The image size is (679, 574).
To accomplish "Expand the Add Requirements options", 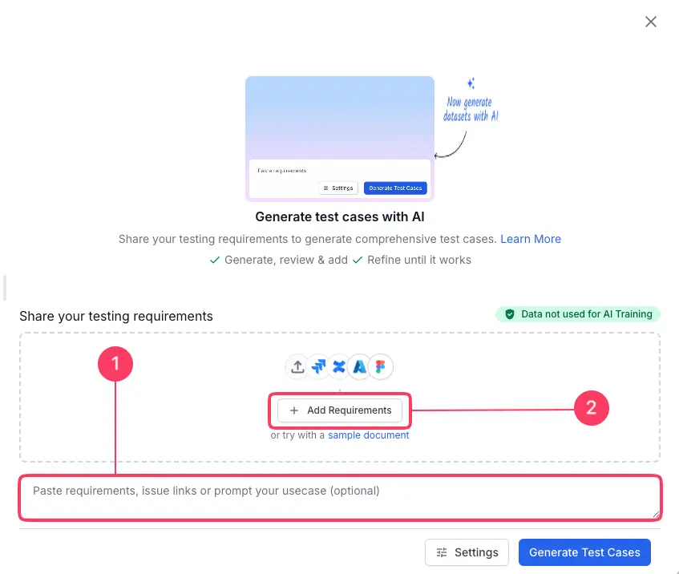I will [x=340, y=410].
